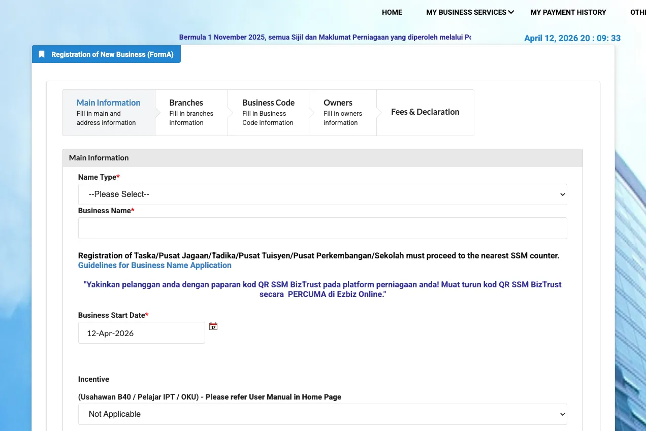The image size is (646, 431).
Task: Select the Business Code step tab
Action: pos(268,112)
